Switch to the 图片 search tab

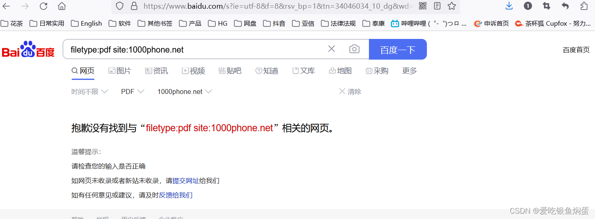120,71
